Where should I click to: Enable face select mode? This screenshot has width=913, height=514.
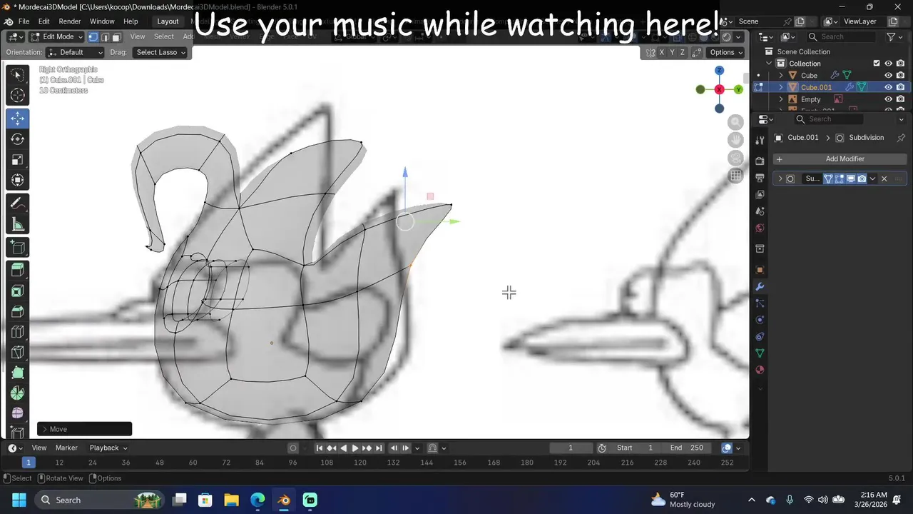pyautogui.click(x=116, y=37)
